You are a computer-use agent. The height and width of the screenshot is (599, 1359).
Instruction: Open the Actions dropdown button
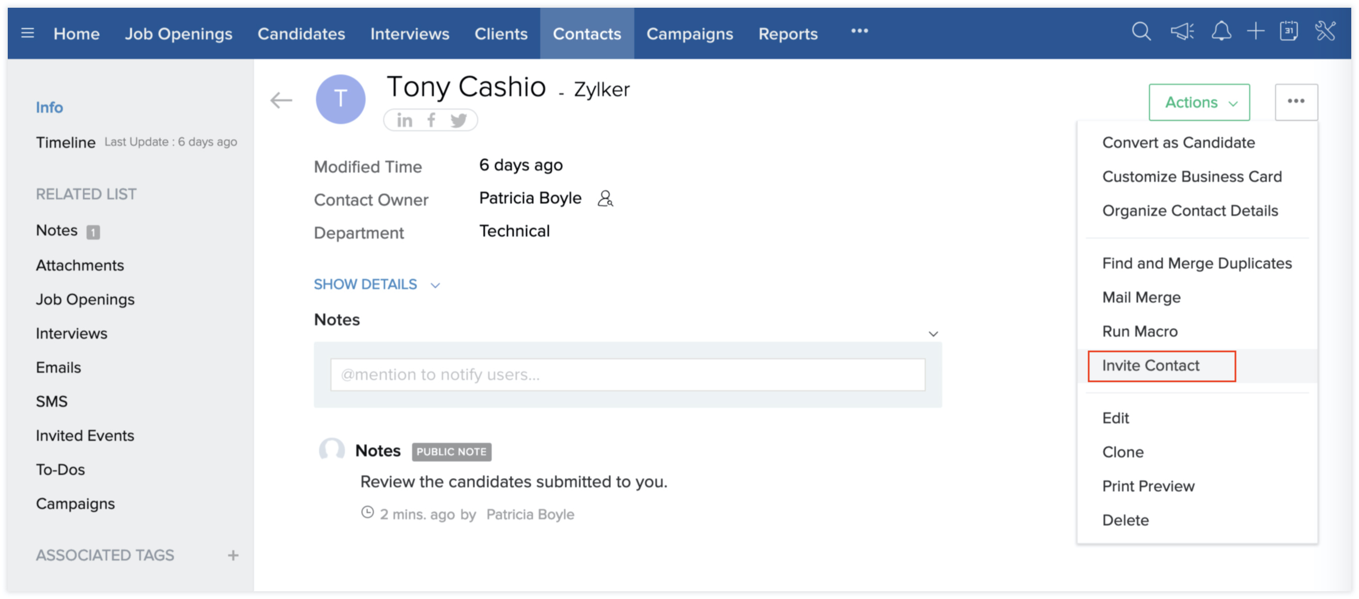(x=1199, y=102)
